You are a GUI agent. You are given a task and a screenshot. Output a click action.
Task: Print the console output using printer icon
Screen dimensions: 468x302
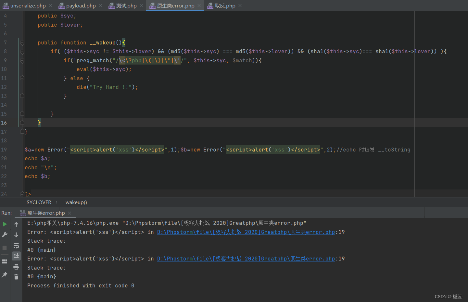[16, 267]
